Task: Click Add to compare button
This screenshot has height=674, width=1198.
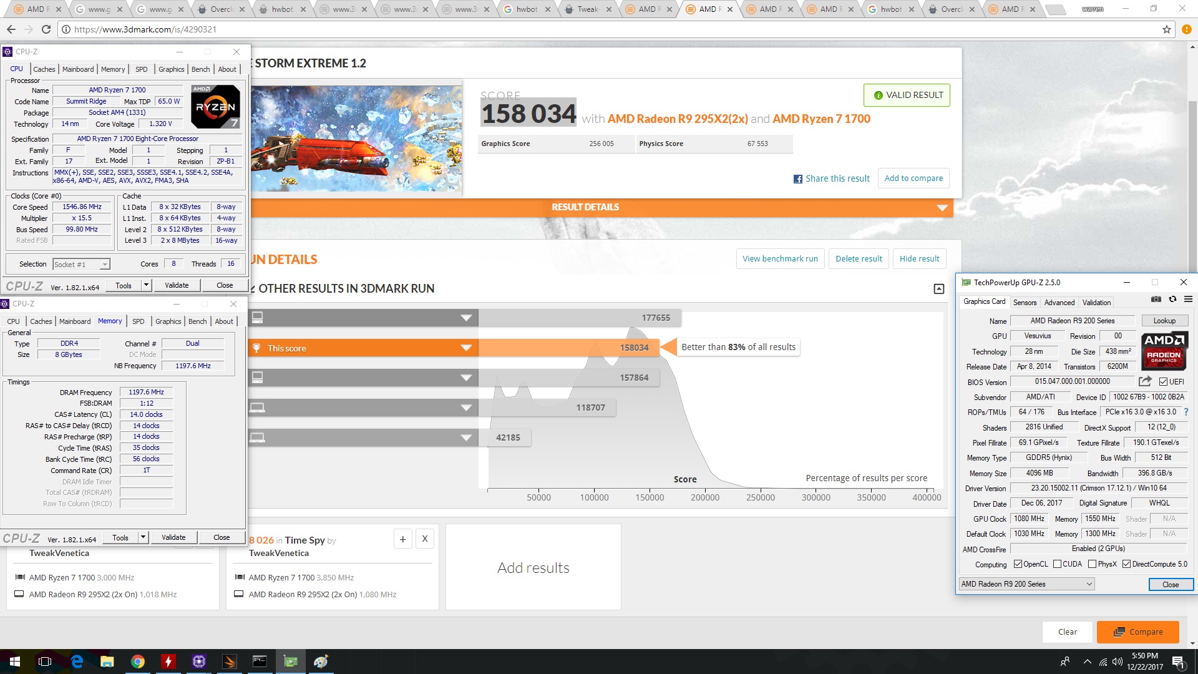Action: coord(913,178)
